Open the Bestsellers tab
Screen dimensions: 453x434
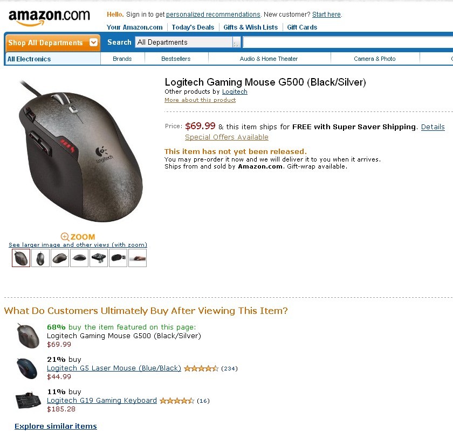pos(176,59)
